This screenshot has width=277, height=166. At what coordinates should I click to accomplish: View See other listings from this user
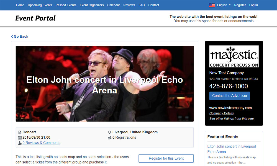pos(232,118)
